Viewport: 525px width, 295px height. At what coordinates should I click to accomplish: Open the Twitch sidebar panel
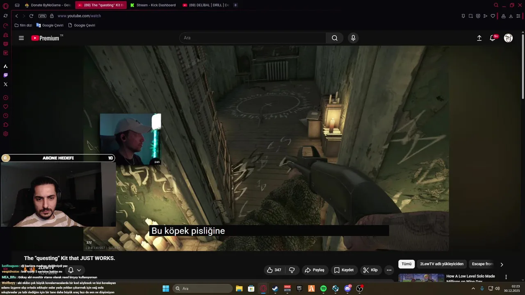click(x=5, y=75)
